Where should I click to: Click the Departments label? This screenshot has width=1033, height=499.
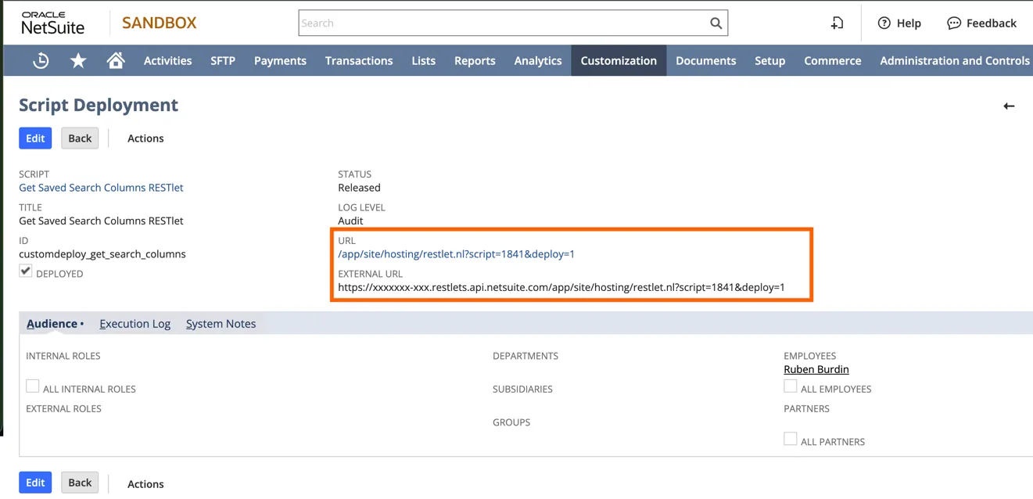click(x=525, y=356)
